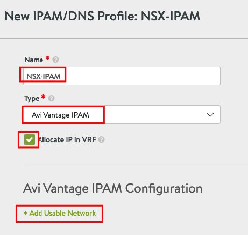The height and width of the screenshot is (235, 248).
Task: Click the plus sign before Add Usable Network
Action: point(25,213)
